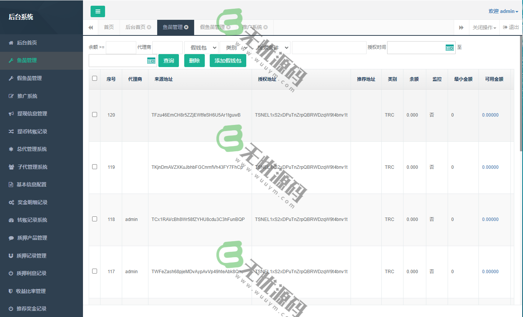Viewport: 523px width, 317px height.
Task: Select the checkbox for row 118
Action: (95, 219)
